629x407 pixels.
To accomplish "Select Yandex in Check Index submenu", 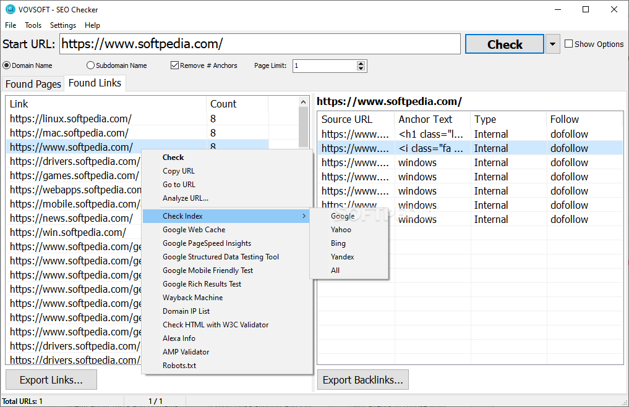I will pyautogui.click(x=349, y=257).
